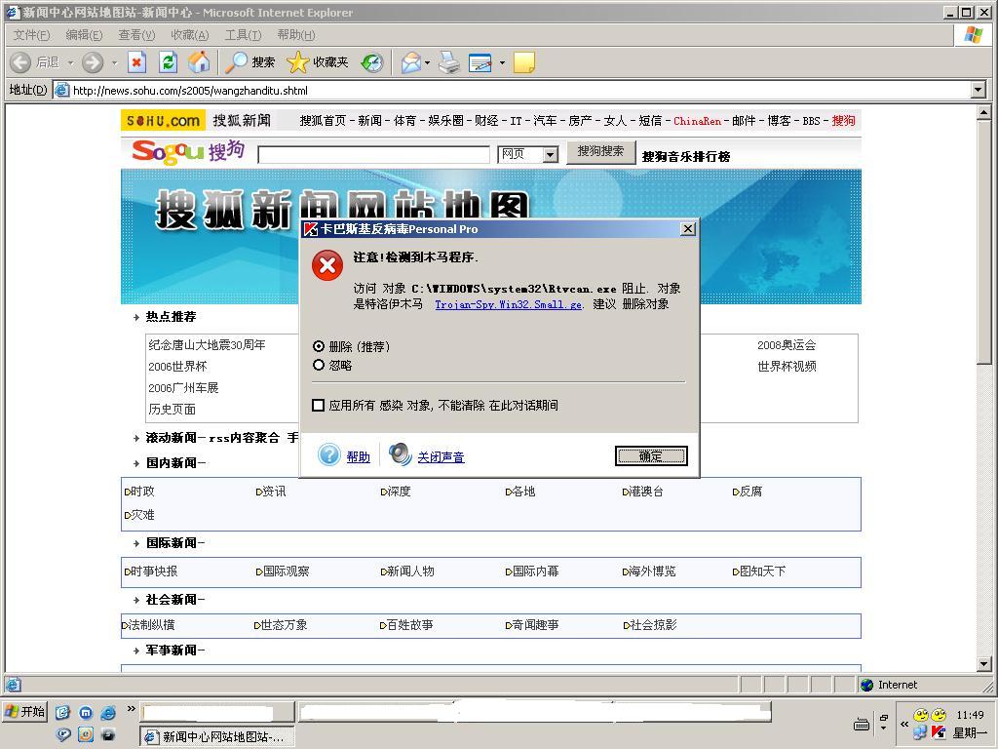The height and width of the screenshot is (749, 998).
Task: Open 搜狗音乐排行榜 link
Action: 686,156
